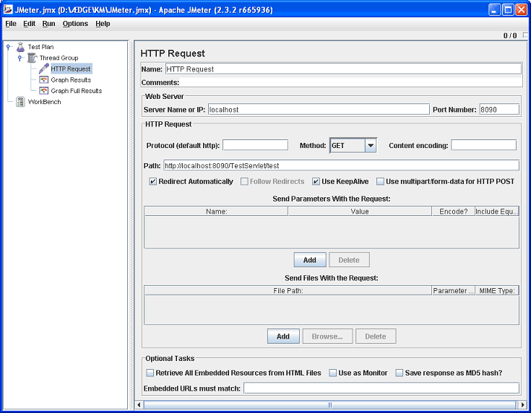Enable Use multipart/form-data for HTTP POST
Viewport: 531px width, 413px height.
click(380, 181)
